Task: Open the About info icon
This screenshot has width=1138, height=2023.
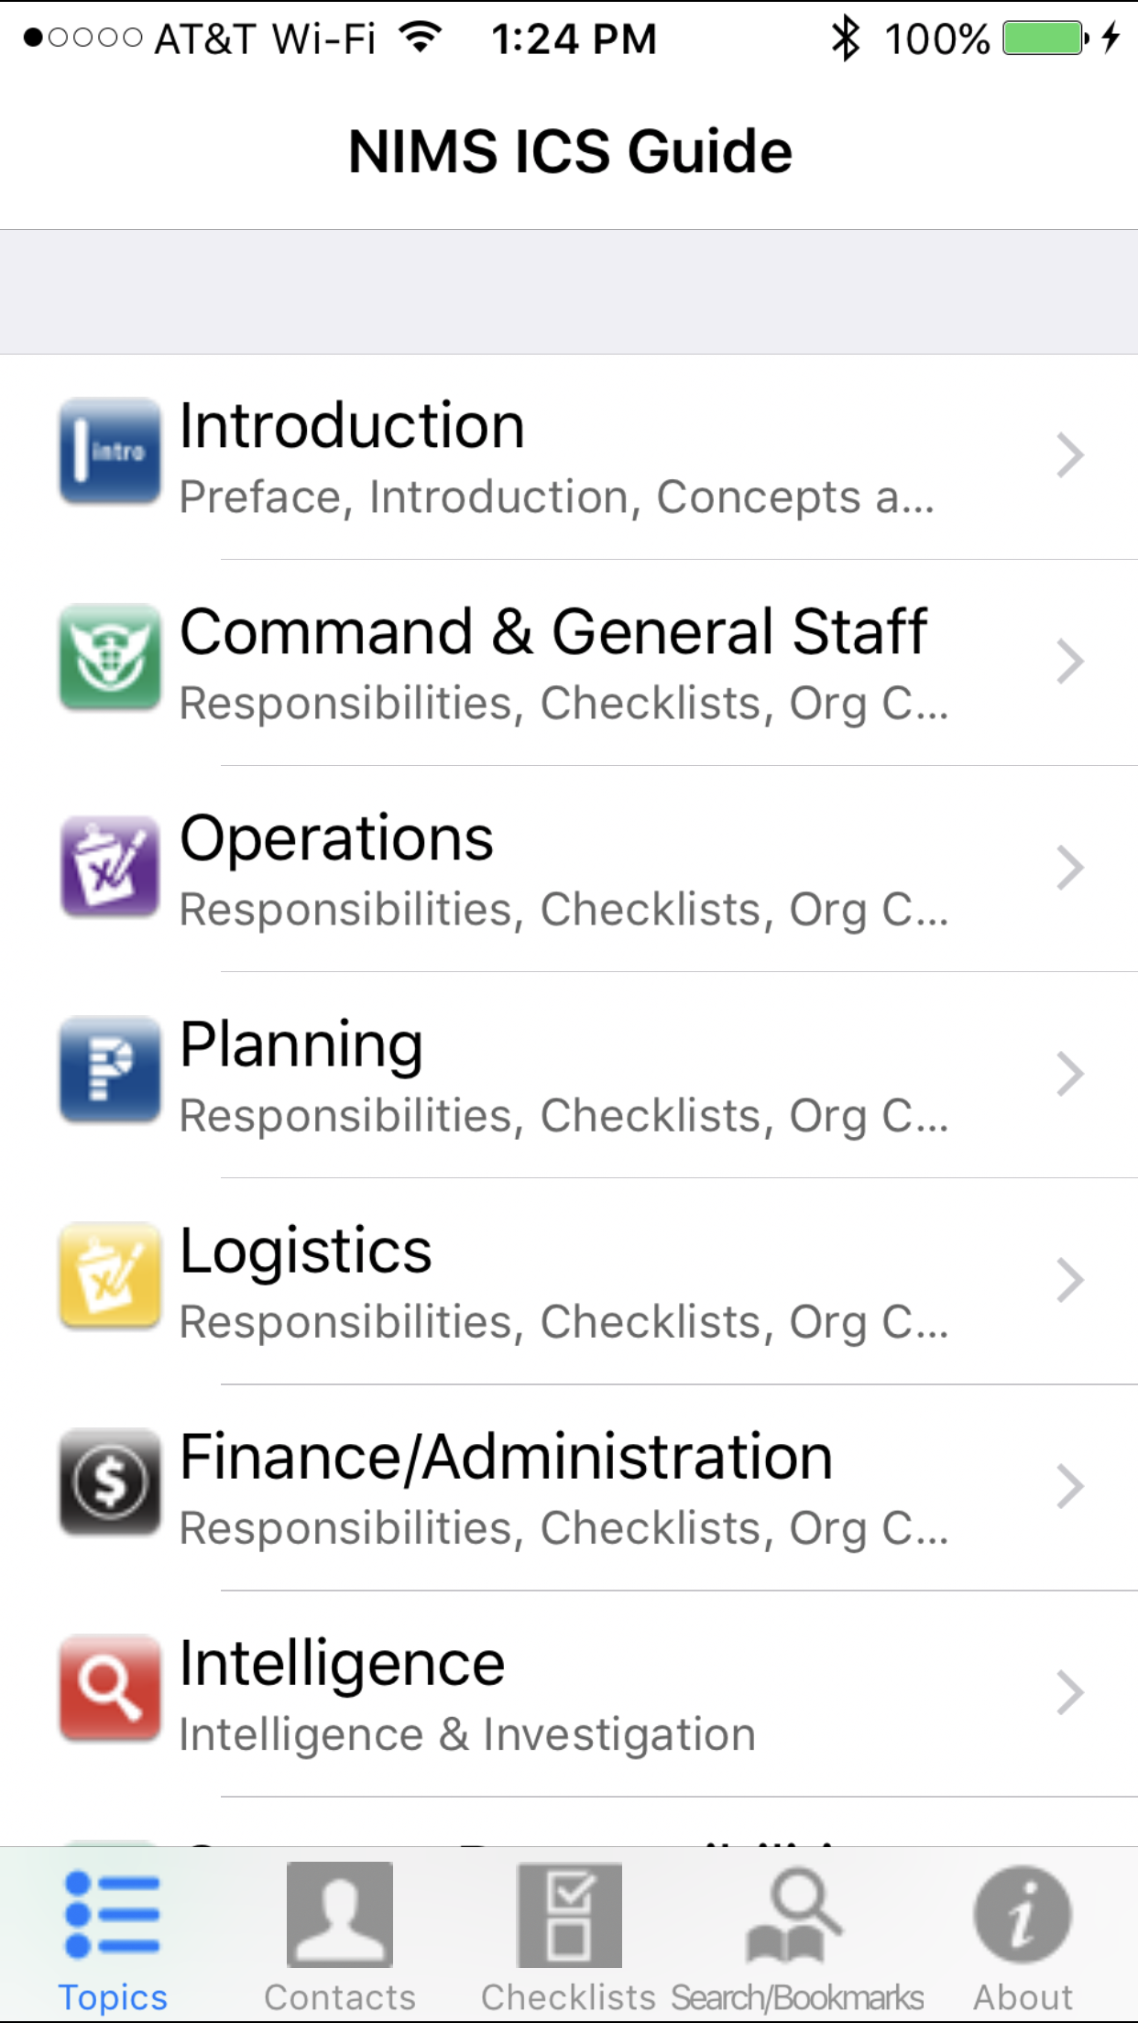Action: pos(1023,1915)
